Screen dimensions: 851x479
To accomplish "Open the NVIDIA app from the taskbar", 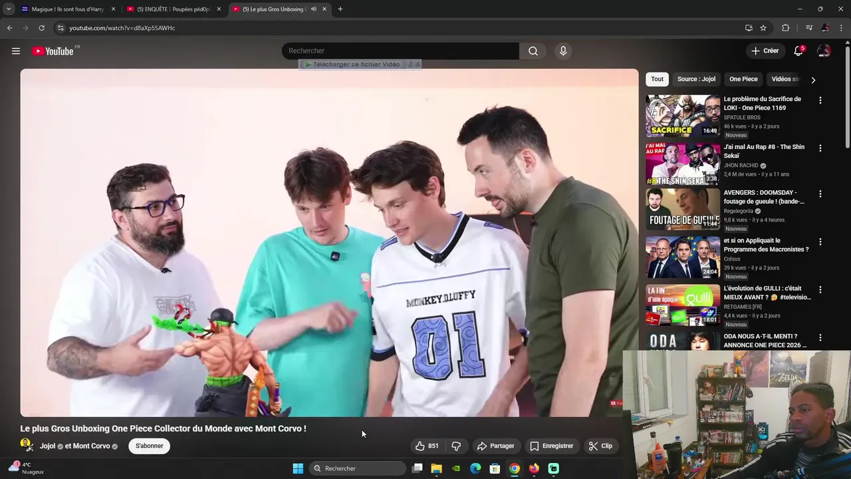I will [455, 468].
